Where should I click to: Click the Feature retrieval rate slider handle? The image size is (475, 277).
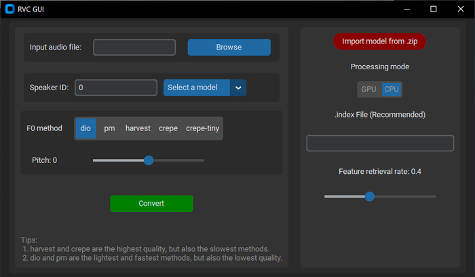[369, 196]
